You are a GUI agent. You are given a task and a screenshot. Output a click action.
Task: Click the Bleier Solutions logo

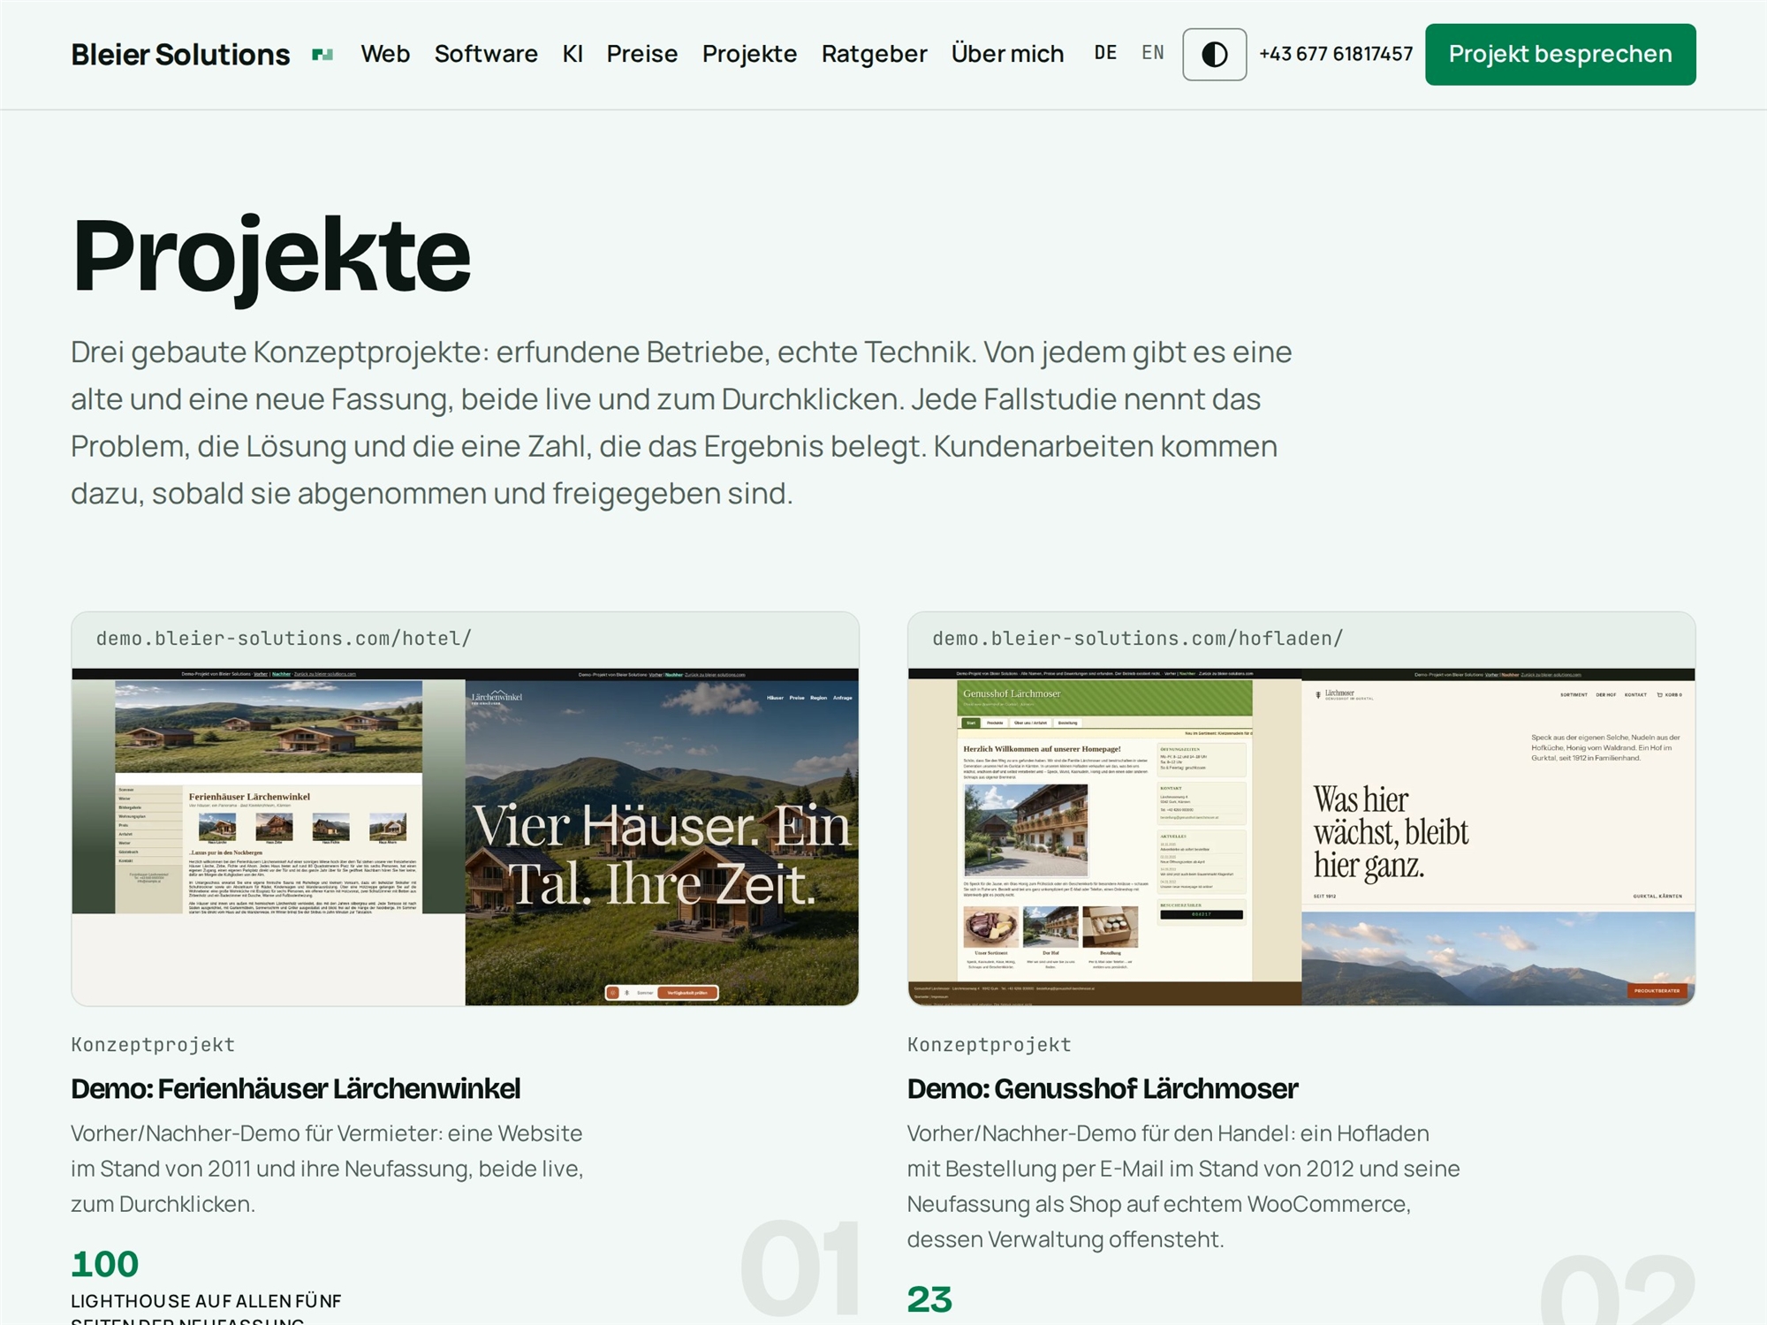tap(180, 55)
